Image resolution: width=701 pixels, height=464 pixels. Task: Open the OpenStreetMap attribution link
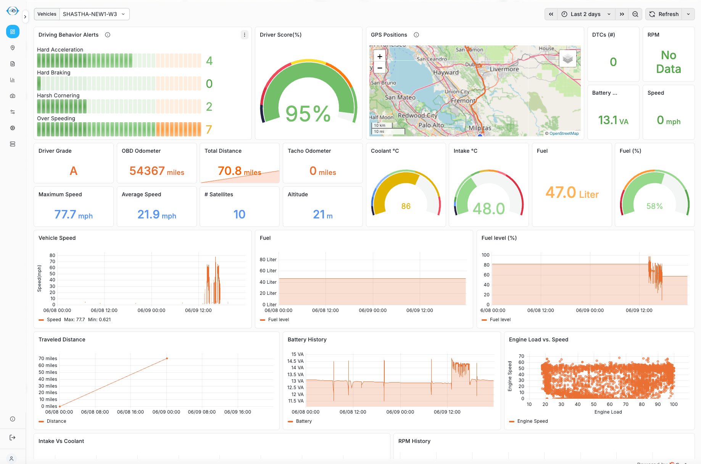point(564,133)
